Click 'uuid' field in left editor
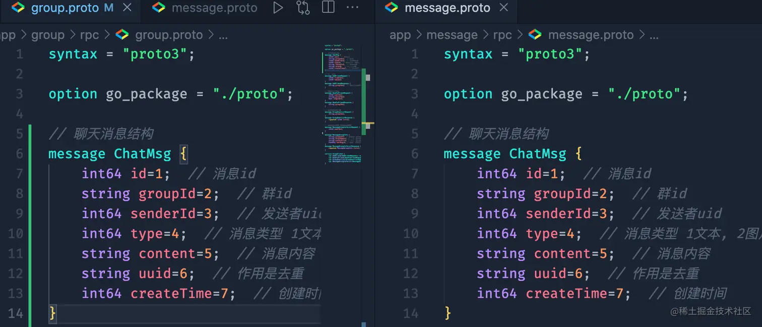The image size is (762, 327). [155, 274]
